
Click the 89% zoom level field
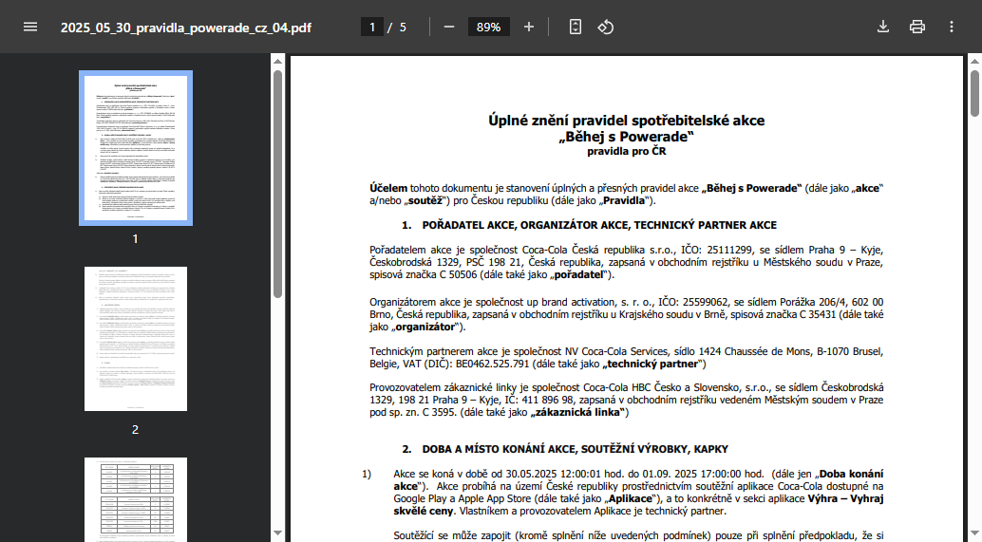coord(488,27)
